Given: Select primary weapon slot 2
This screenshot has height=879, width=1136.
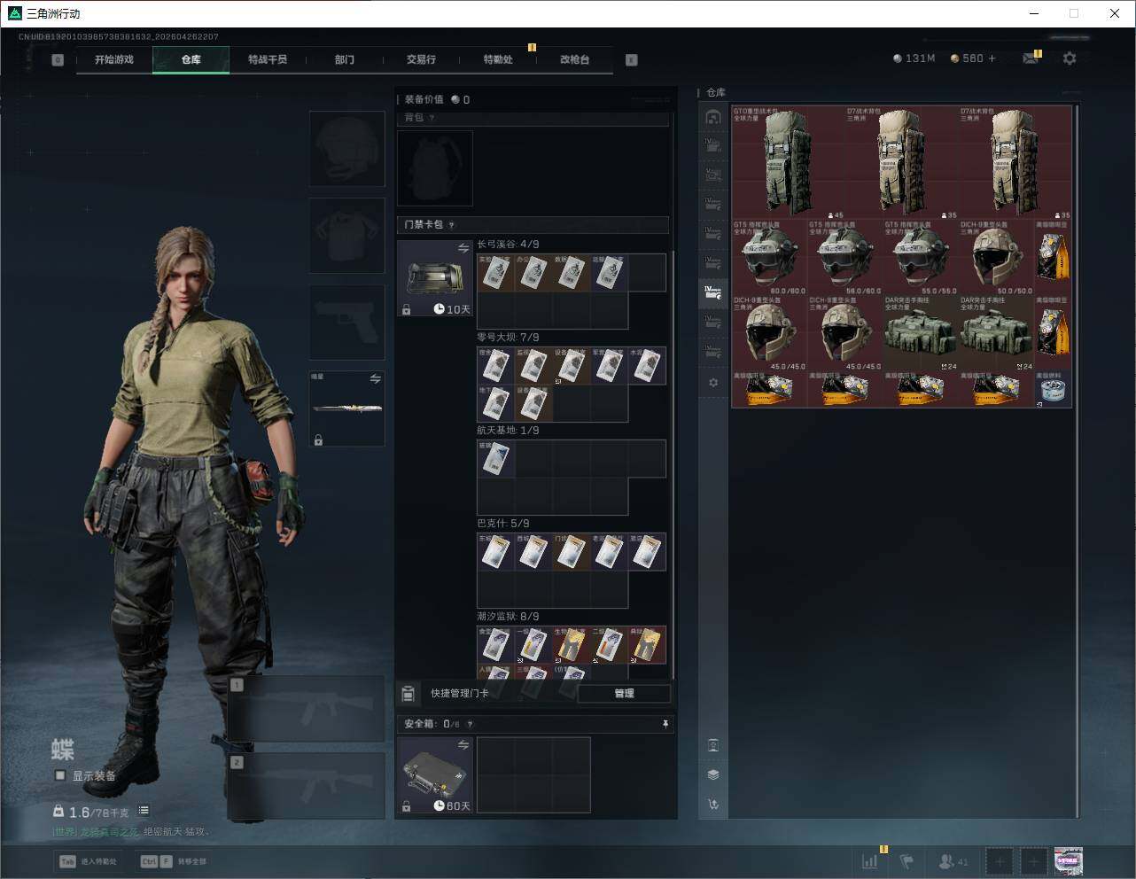Looking at the screenshot, I should [x=307, y=786].
